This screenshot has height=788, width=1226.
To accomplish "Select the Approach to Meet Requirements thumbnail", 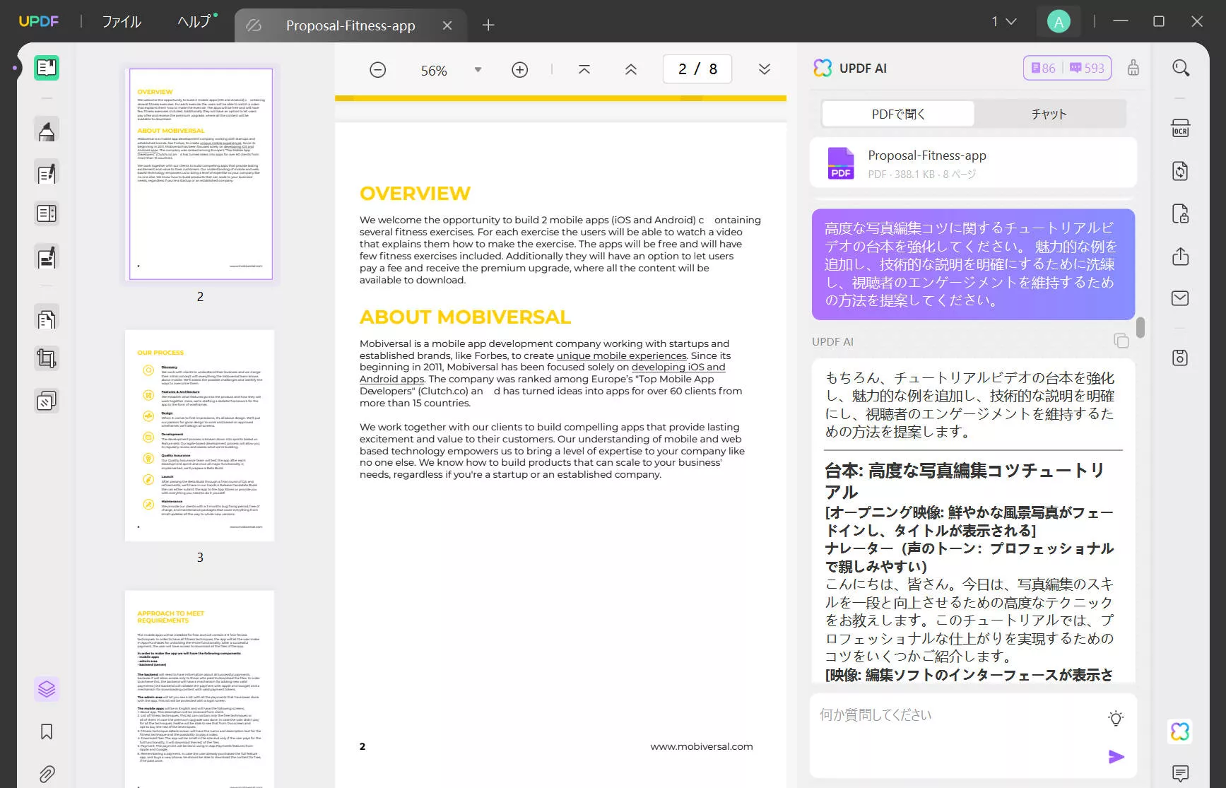I will coord(200,689).
